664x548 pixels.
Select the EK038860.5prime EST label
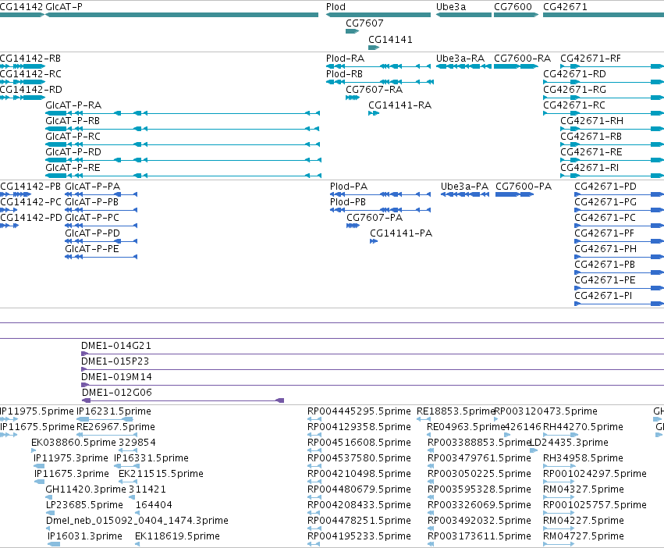tap(73, 443)
